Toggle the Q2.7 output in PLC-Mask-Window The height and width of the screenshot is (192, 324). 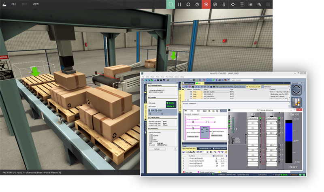[272, 160]
